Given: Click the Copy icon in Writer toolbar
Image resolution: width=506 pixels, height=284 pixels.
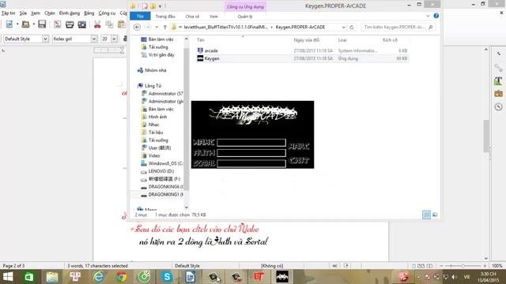Looking at the screenshot, I should pyautogui.click(x=109, y=24).
